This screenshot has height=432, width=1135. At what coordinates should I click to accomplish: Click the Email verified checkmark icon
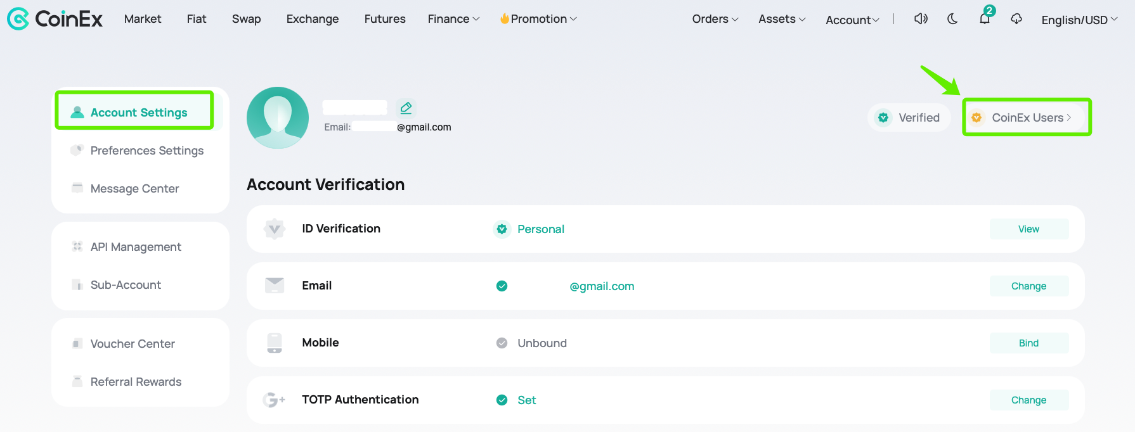coord(502,286)
